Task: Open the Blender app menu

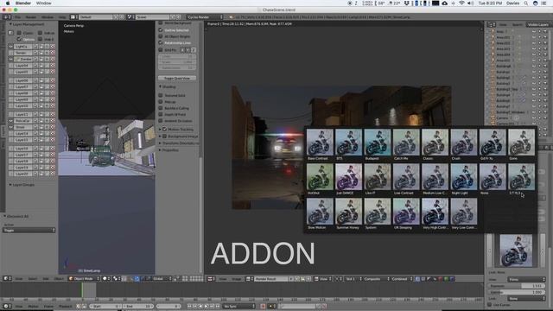Action: [x=23, y=3]
